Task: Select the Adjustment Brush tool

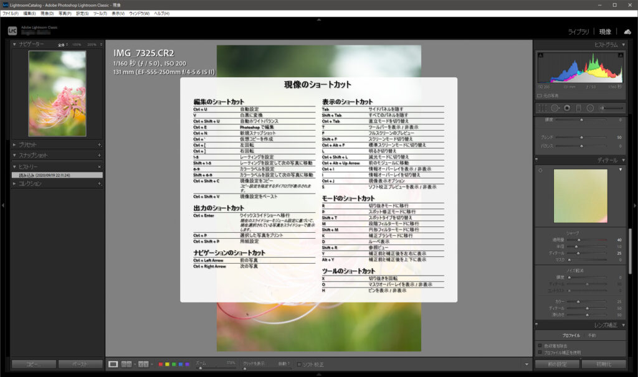Action: point(603,108)
